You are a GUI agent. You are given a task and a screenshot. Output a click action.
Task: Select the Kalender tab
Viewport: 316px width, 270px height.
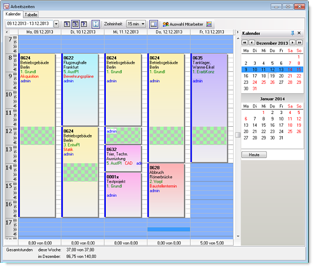point(13,14)
